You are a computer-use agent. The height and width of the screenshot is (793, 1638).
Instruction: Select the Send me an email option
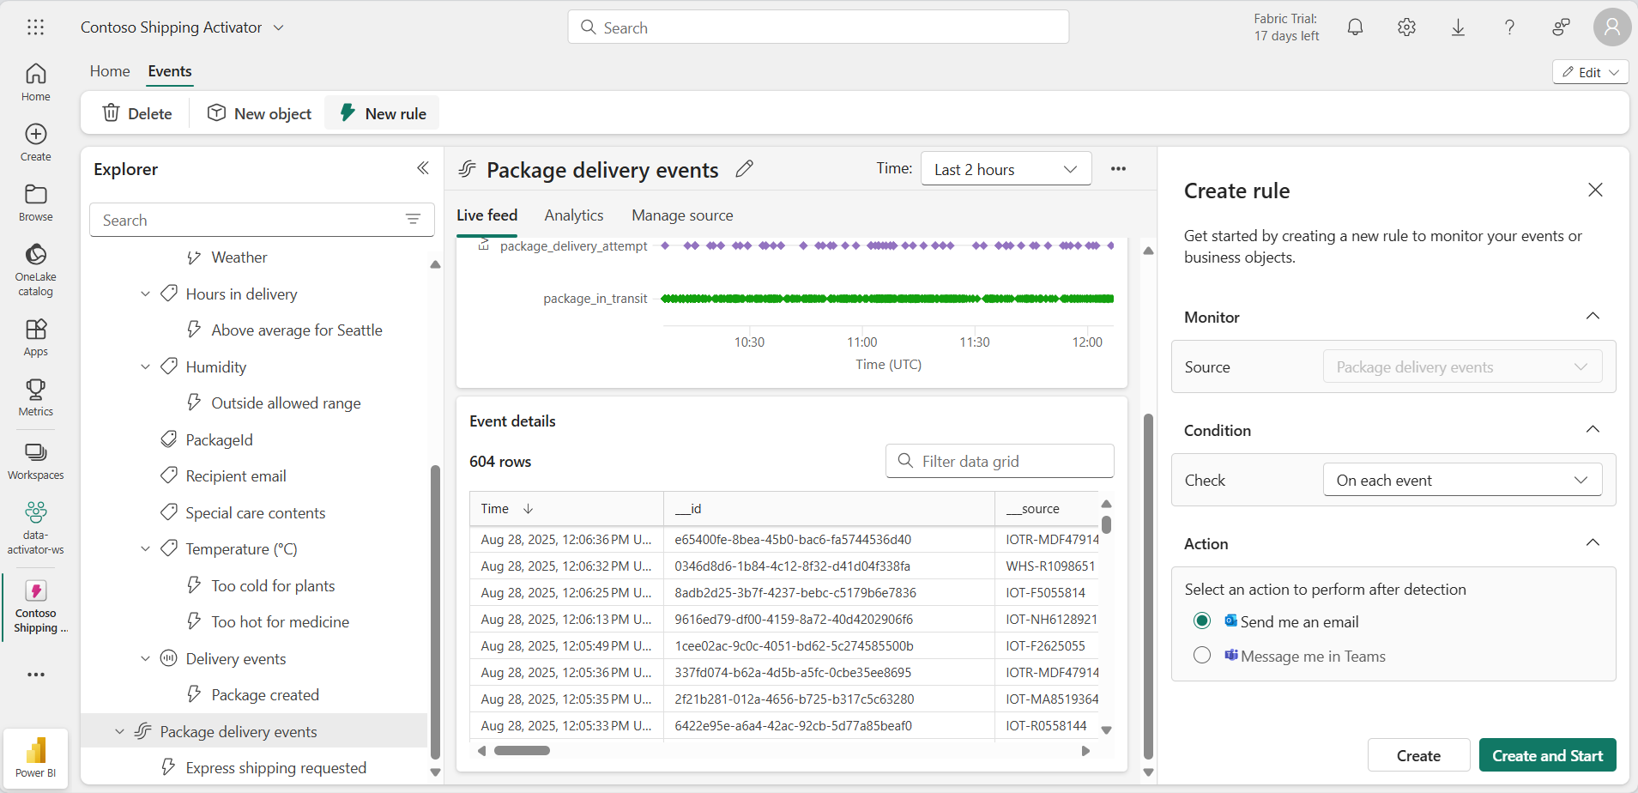(1202, 621)
